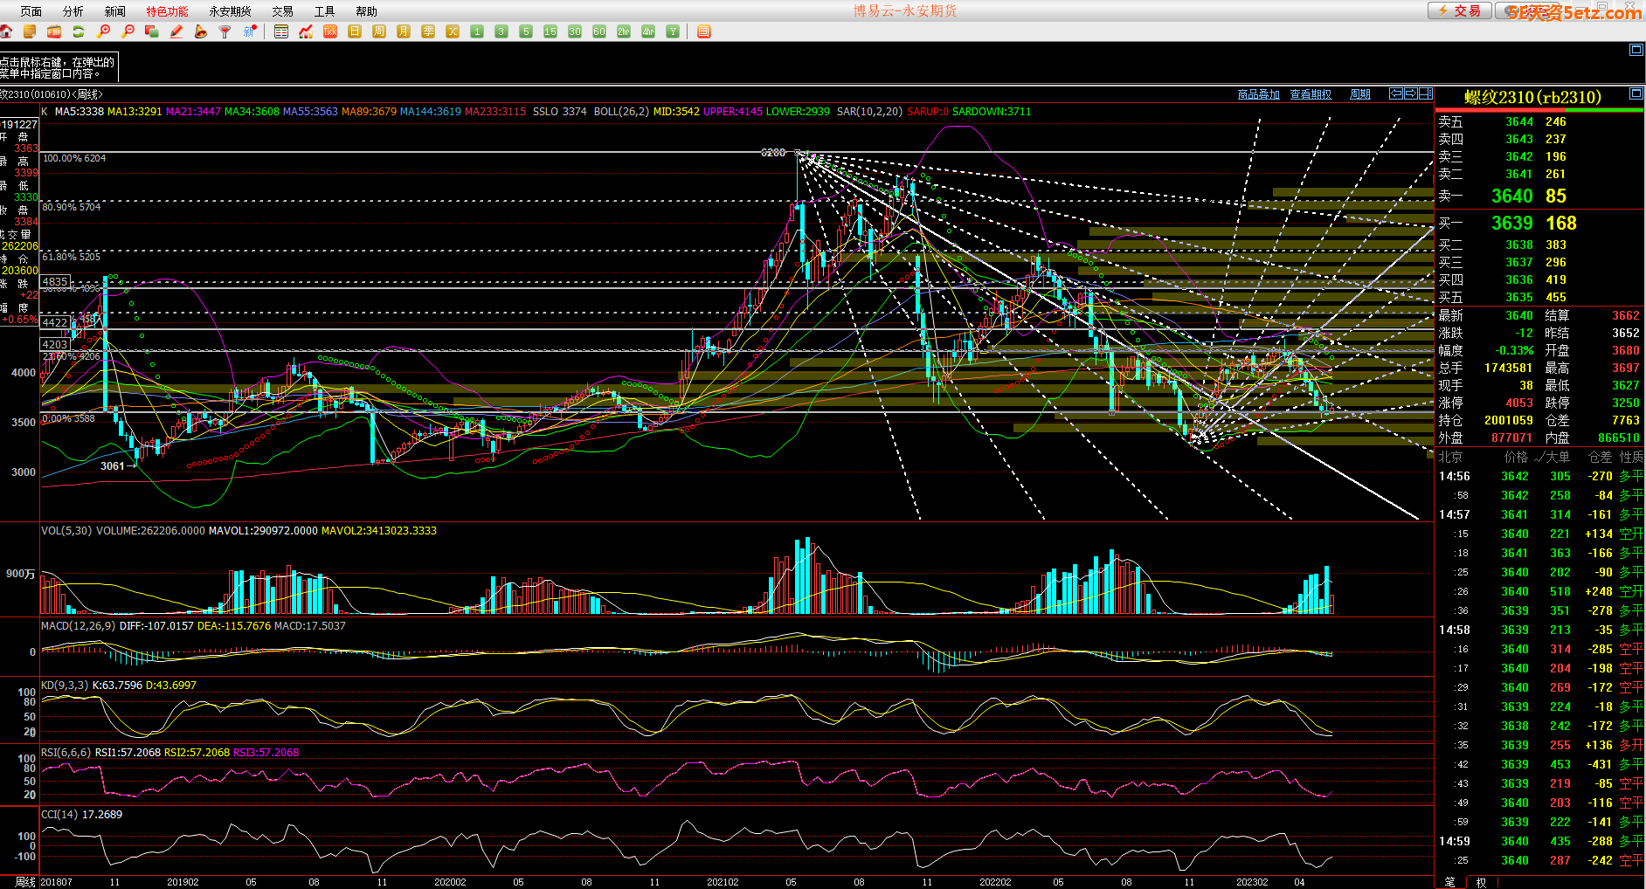
Task: Open the 分析 menu
Action: pyautogui.click(x=73, y=11)
